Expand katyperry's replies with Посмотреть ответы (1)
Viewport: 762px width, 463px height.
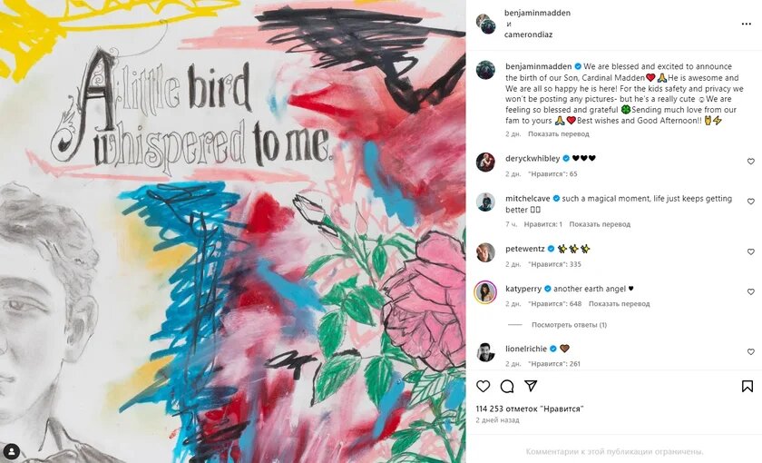pos(569,325)
